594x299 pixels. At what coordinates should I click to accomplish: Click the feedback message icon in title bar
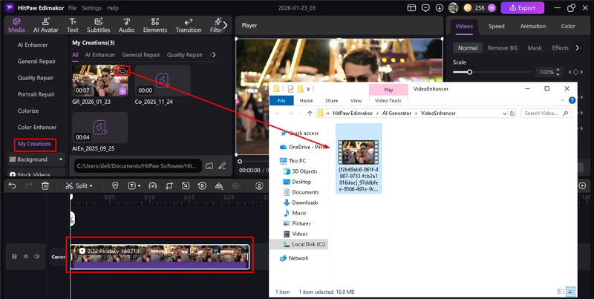click(425, 7)
